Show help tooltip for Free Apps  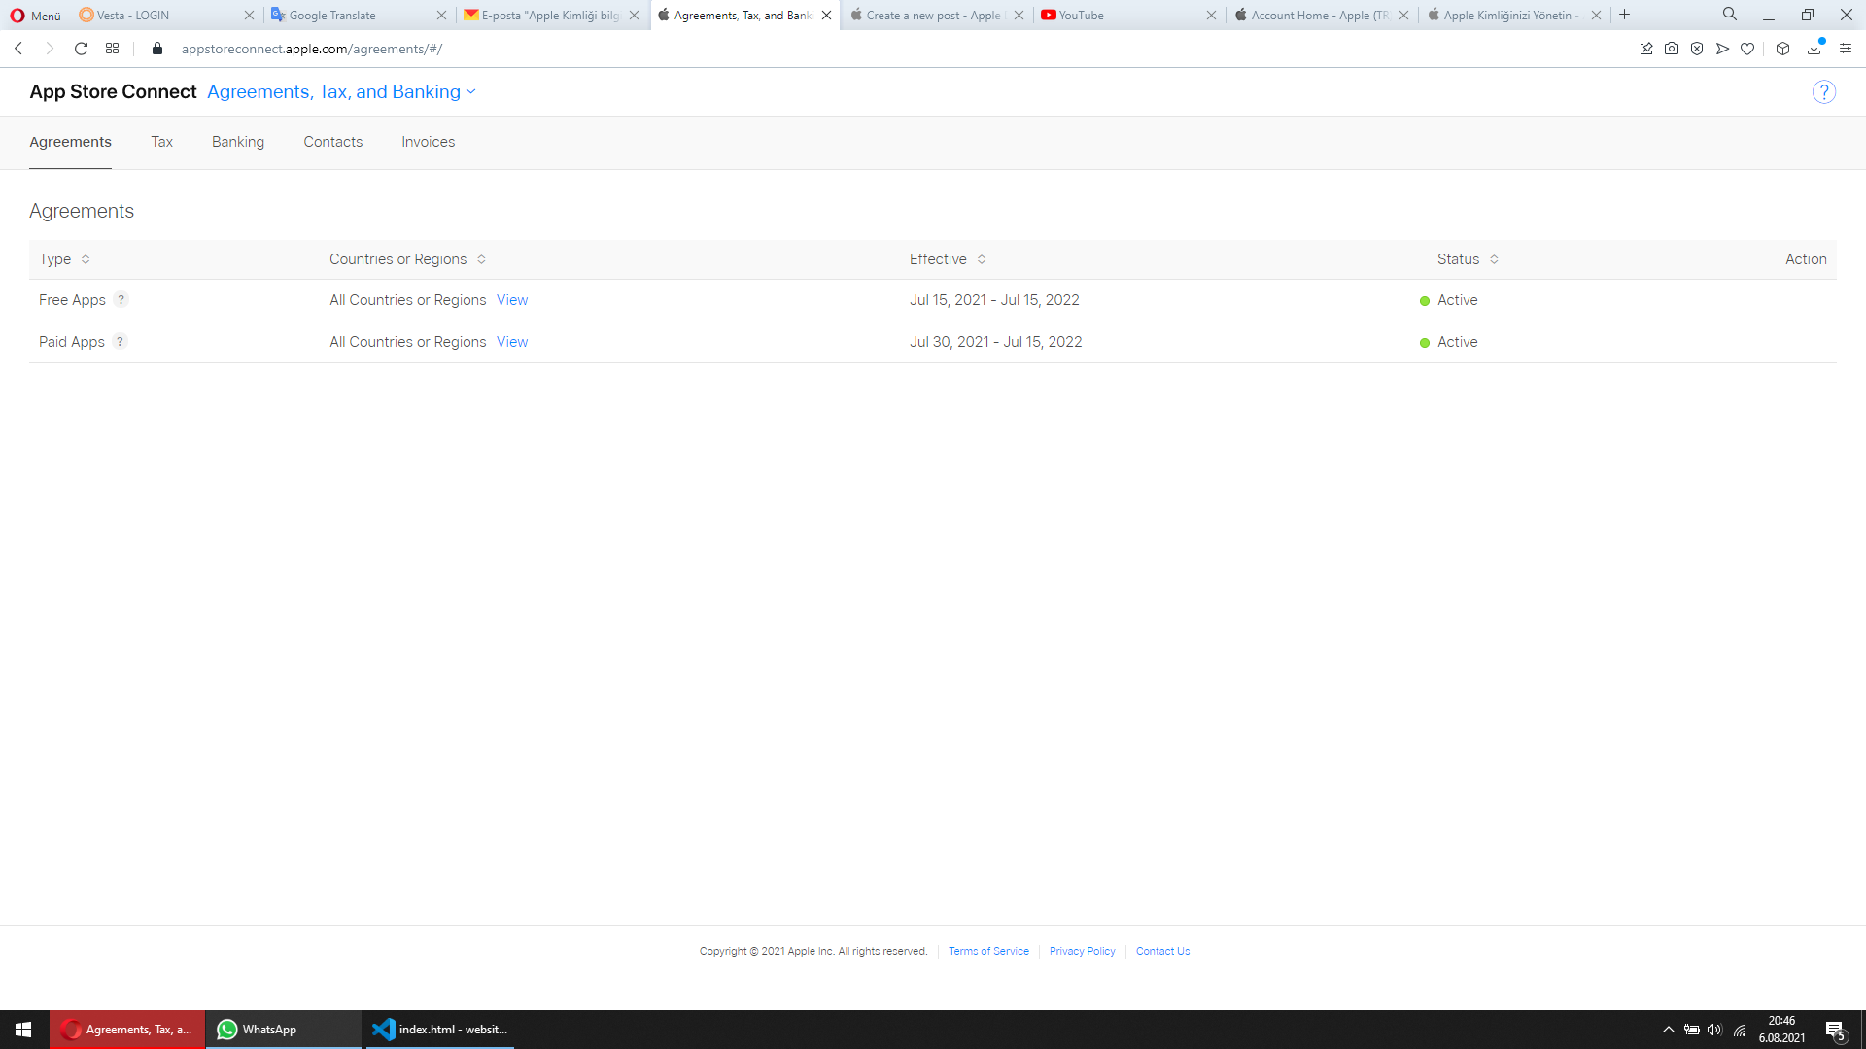click(x=121, y=300)
